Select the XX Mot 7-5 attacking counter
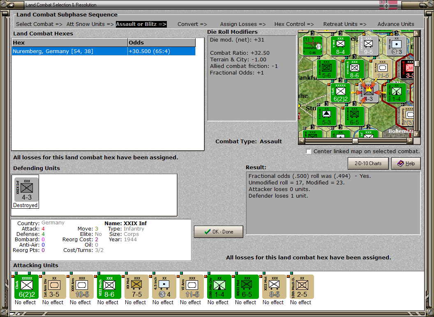The width and height of the screenshot is (434, 317). pyautogui.click(x=137, y=287)
